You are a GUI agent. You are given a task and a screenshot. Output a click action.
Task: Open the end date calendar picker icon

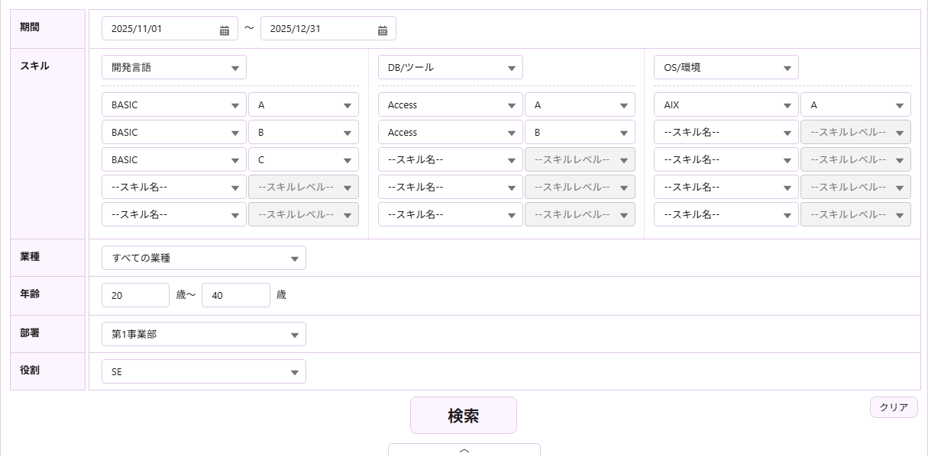[383, 30]
